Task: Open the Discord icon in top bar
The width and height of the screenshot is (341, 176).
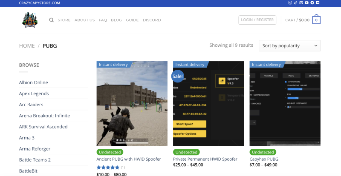Action: [x=318, y=3]
